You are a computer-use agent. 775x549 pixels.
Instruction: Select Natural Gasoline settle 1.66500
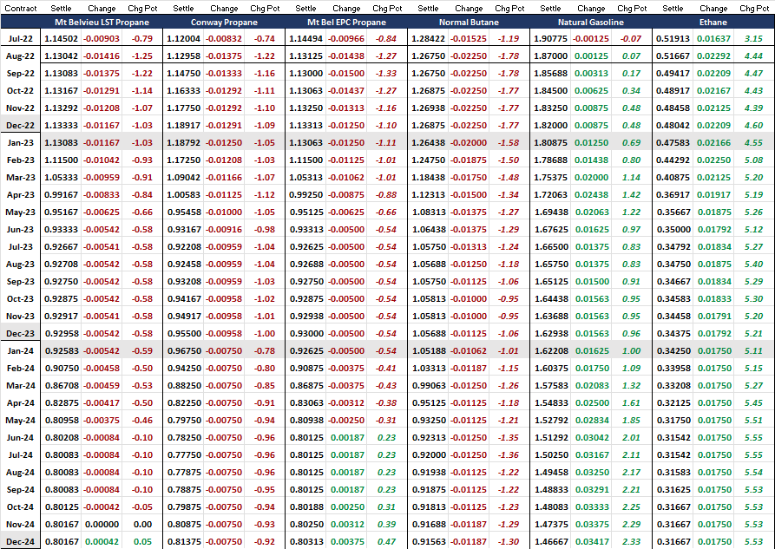click(x=550, y=246)
